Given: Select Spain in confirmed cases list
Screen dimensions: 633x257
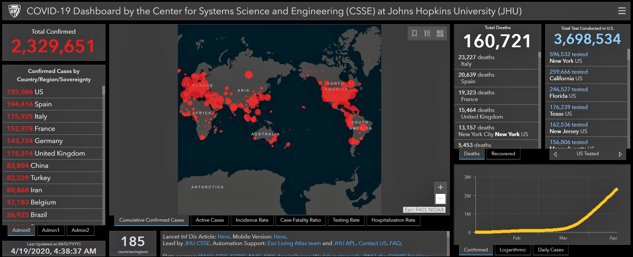Looking at the screenshot, I should pos(52,104).
